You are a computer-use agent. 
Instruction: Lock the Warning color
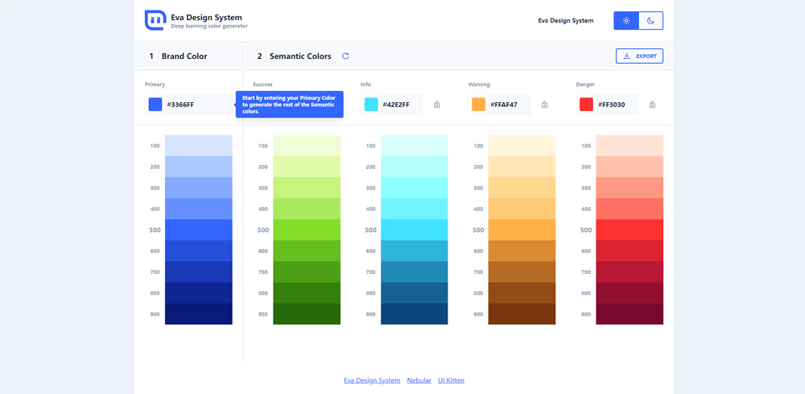pyautogui.click(x=545, y=105)
